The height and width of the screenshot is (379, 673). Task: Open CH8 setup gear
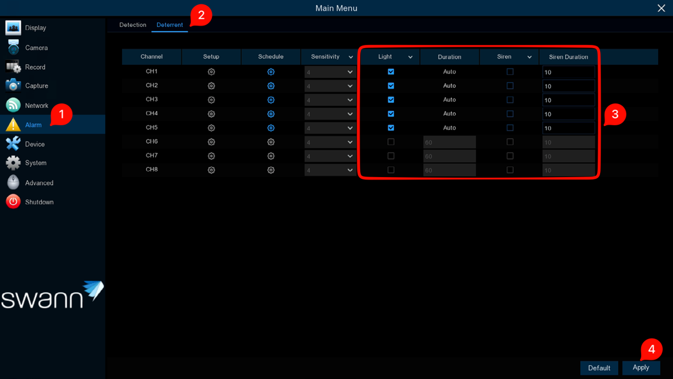(211, 170)
